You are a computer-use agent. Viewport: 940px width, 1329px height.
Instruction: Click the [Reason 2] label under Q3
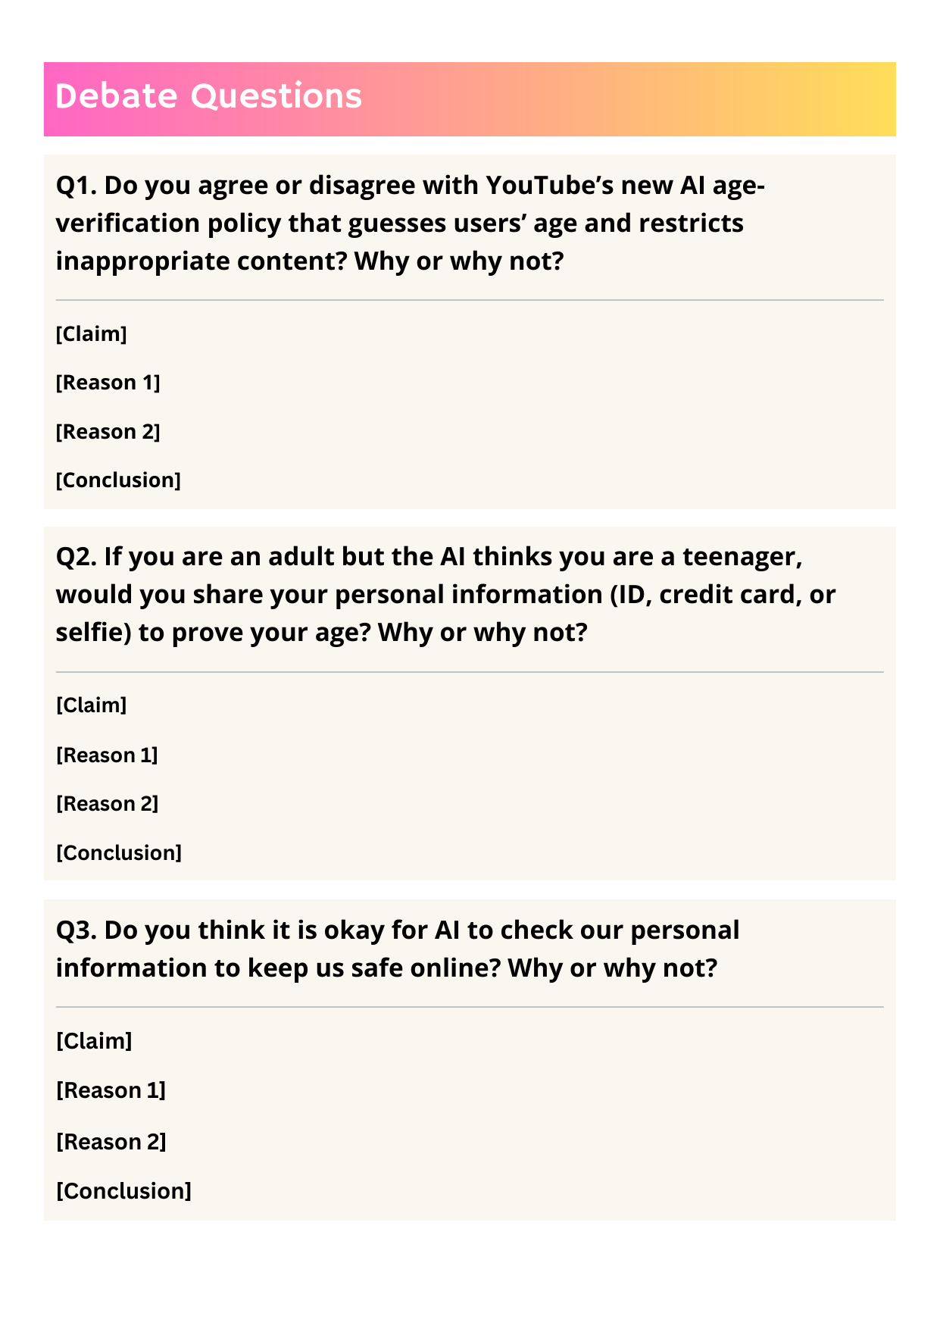point(111,1142)
